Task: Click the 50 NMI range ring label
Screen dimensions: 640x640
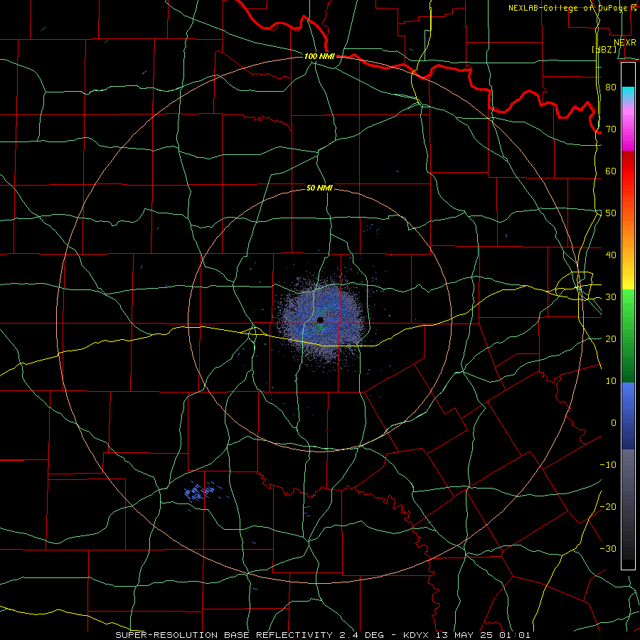Action: coord(319,188)
